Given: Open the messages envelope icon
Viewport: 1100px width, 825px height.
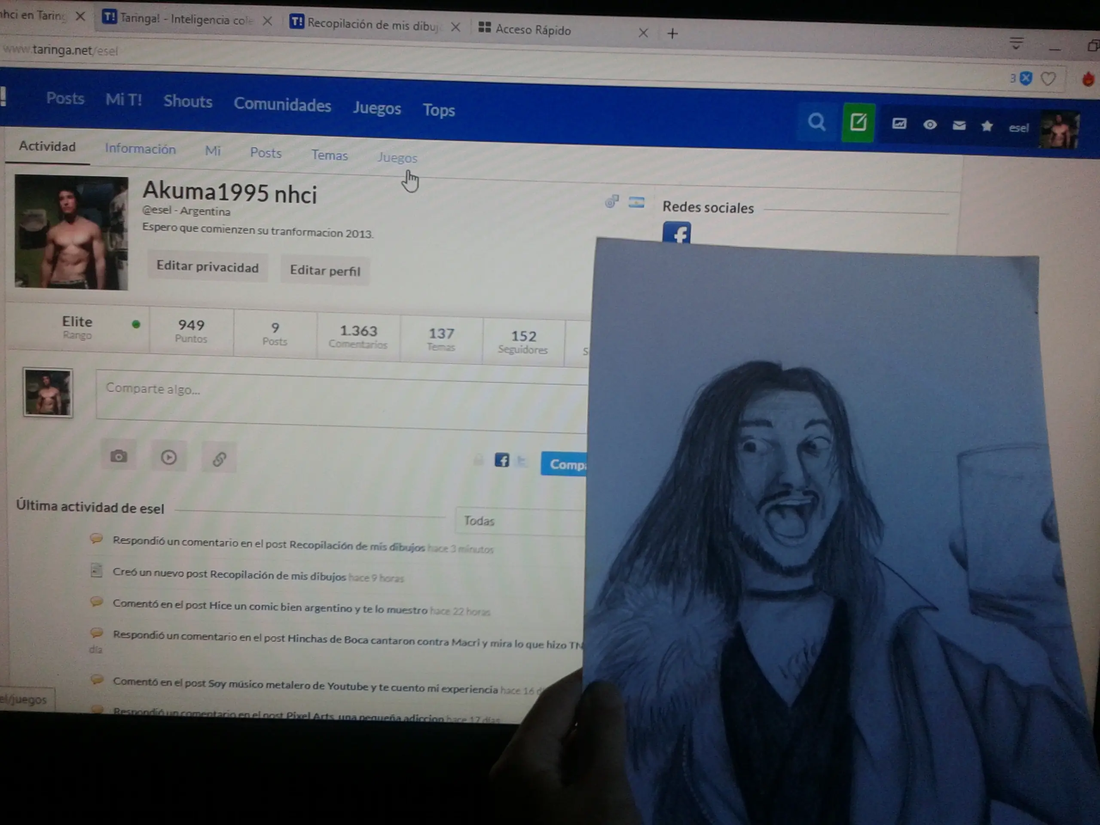Looking at the screenshot, I should pos(959,125).
